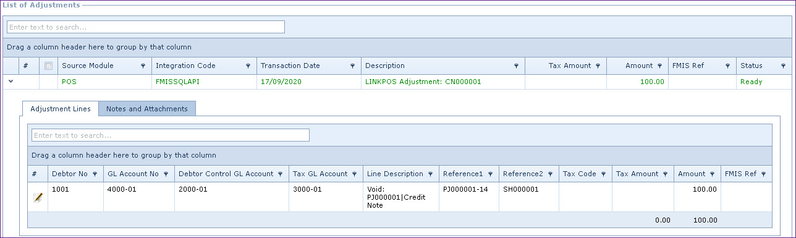The image size is (796, 238).
Task: Open filter dropdown on top Amount column
Action: coord(659,66)
